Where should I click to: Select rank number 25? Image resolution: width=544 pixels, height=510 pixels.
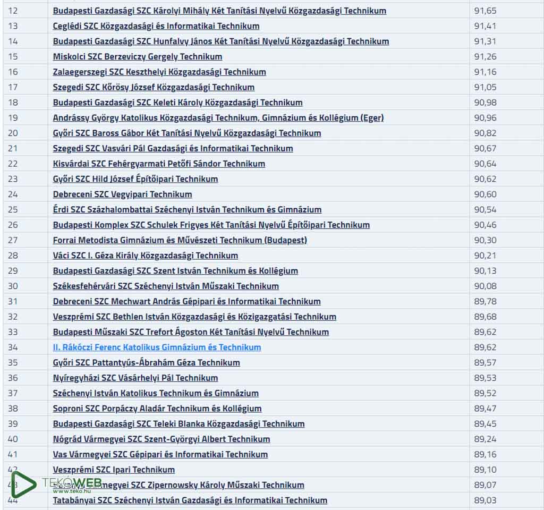(x=13, y=209)
